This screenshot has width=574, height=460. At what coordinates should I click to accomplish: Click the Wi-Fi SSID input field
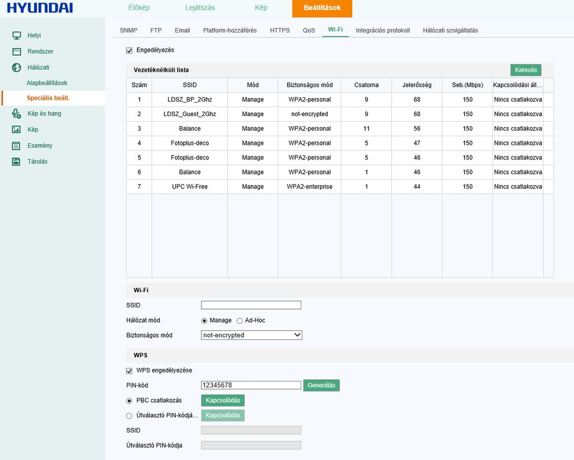pos(251,305)
